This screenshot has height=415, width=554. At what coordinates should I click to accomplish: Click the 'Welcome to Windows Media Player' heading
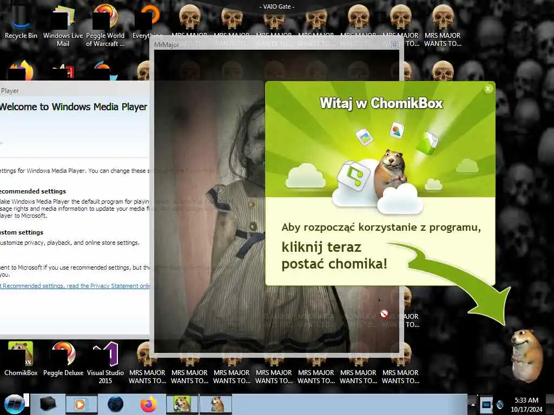pyautogui.click(x=73, y=106)
